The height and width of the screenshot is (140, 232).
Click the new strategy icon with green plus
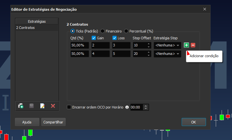(x=21, y=106)
